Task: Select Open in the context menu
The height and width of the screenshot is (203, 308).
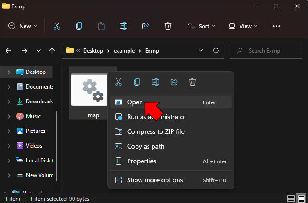Action: [135, 102]
